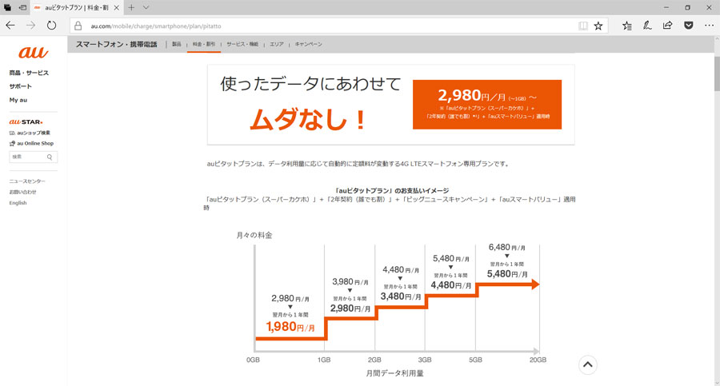The height and width of the screenshot is (386, 720).
Task: Select the エリア navigation tab
Action: click(277, 44)
